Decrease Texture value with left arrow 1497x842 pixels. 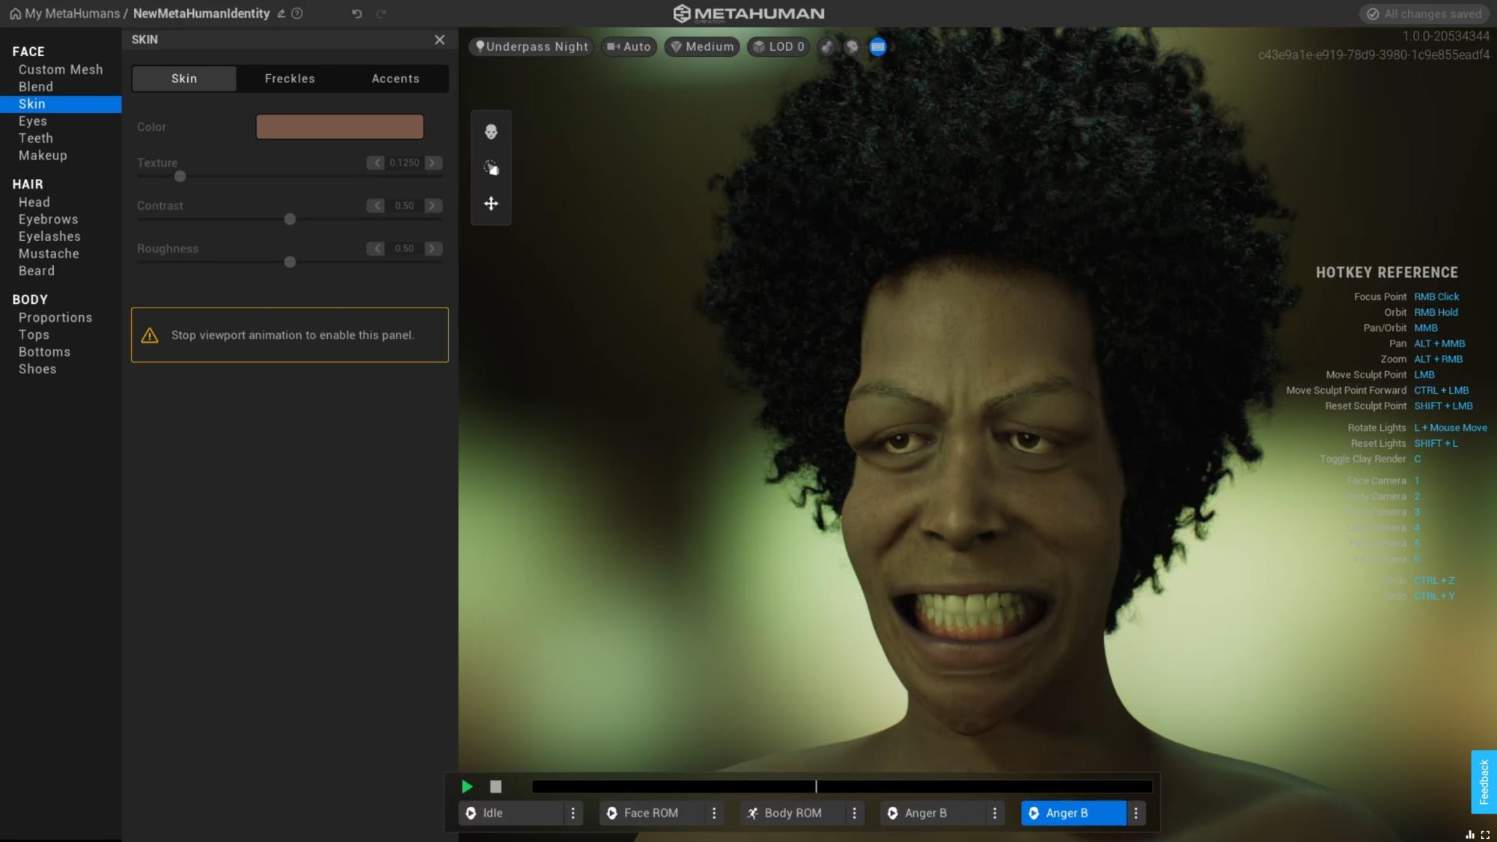tap(376, 162)
